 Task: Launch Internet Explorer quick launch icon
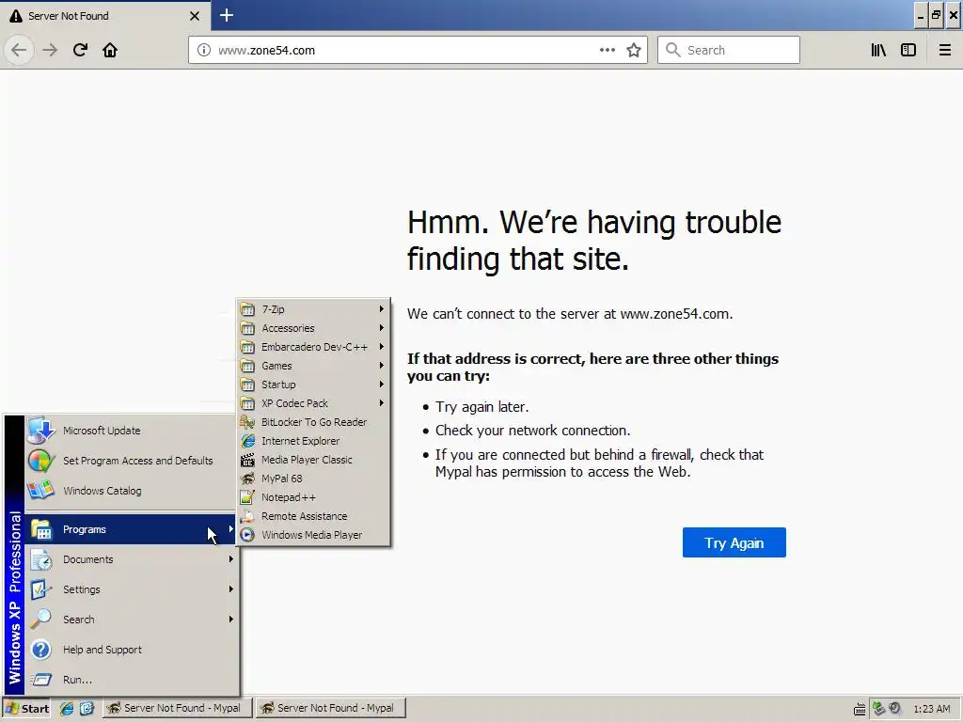pos(67,709)
